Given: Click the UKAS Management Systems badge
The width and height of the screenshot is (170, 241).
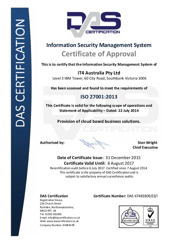Looking at the screenshot, I should (150, 216).
